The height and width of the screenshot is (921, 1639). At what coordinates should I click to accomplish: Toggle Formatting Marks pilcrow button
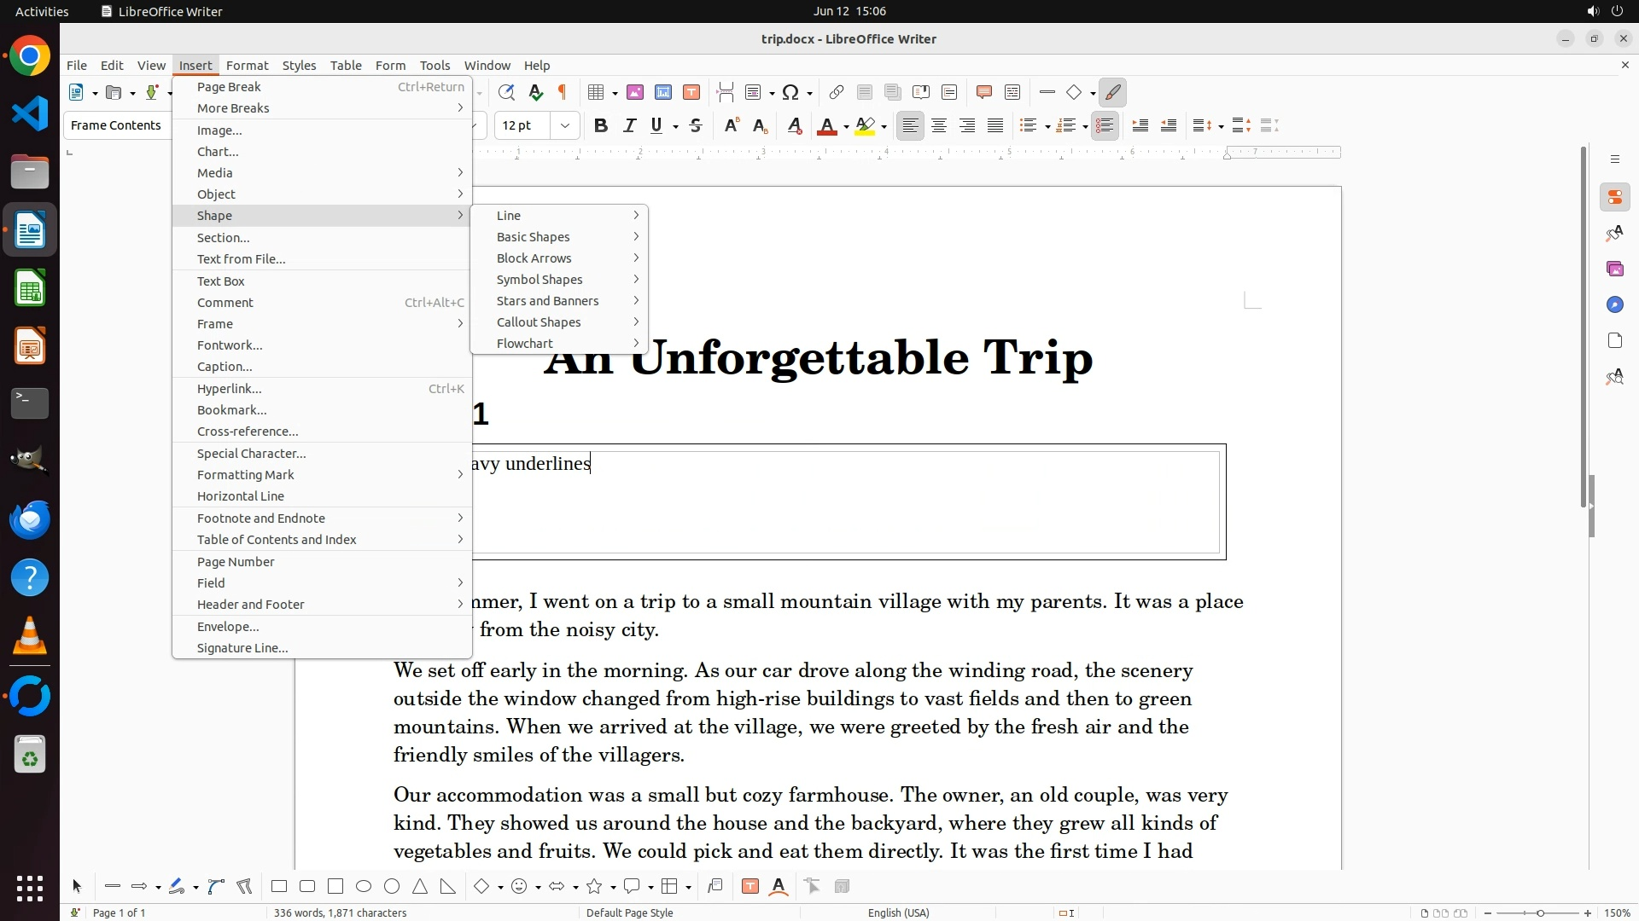(563, 92)
